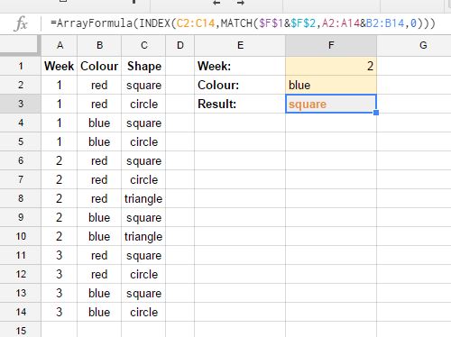The height and width of the screenshot is (337, 451).
Task: Click the fx function icon
Action: point(21,23)
